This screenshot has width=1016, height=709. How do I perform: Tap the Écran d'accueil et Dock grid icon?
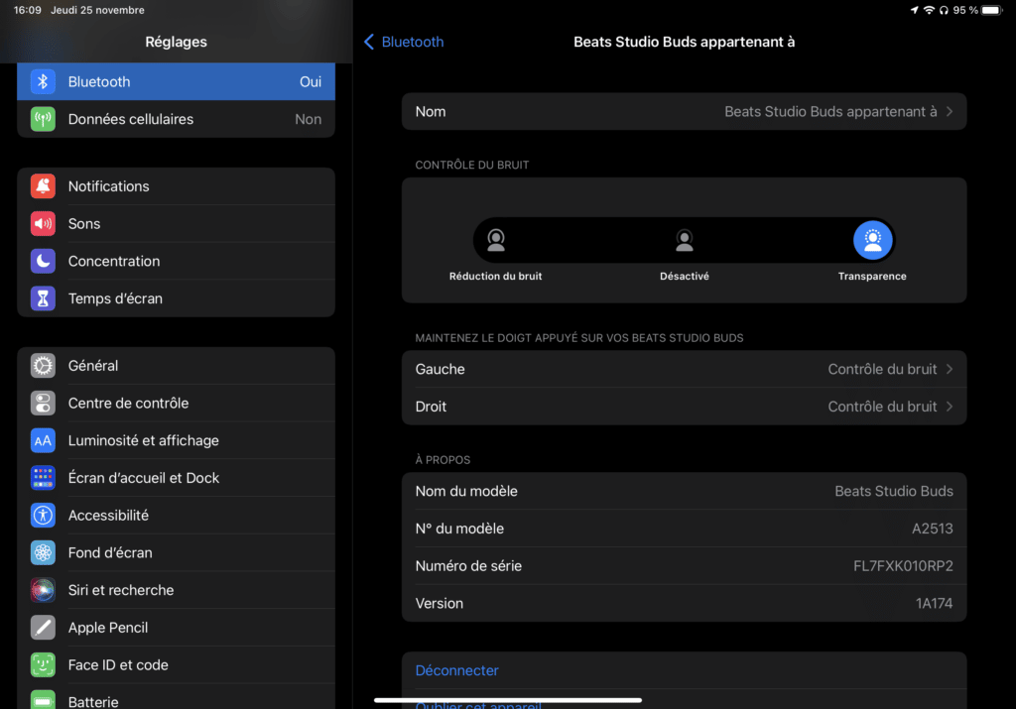tap(43, 478)
